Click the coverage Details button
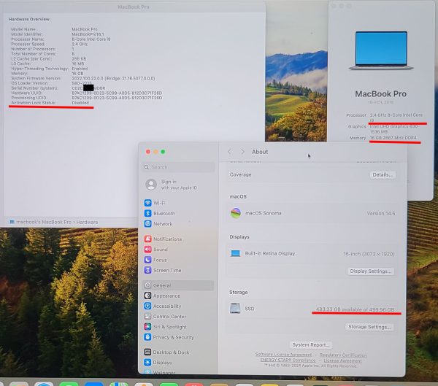 click(383, 175)
